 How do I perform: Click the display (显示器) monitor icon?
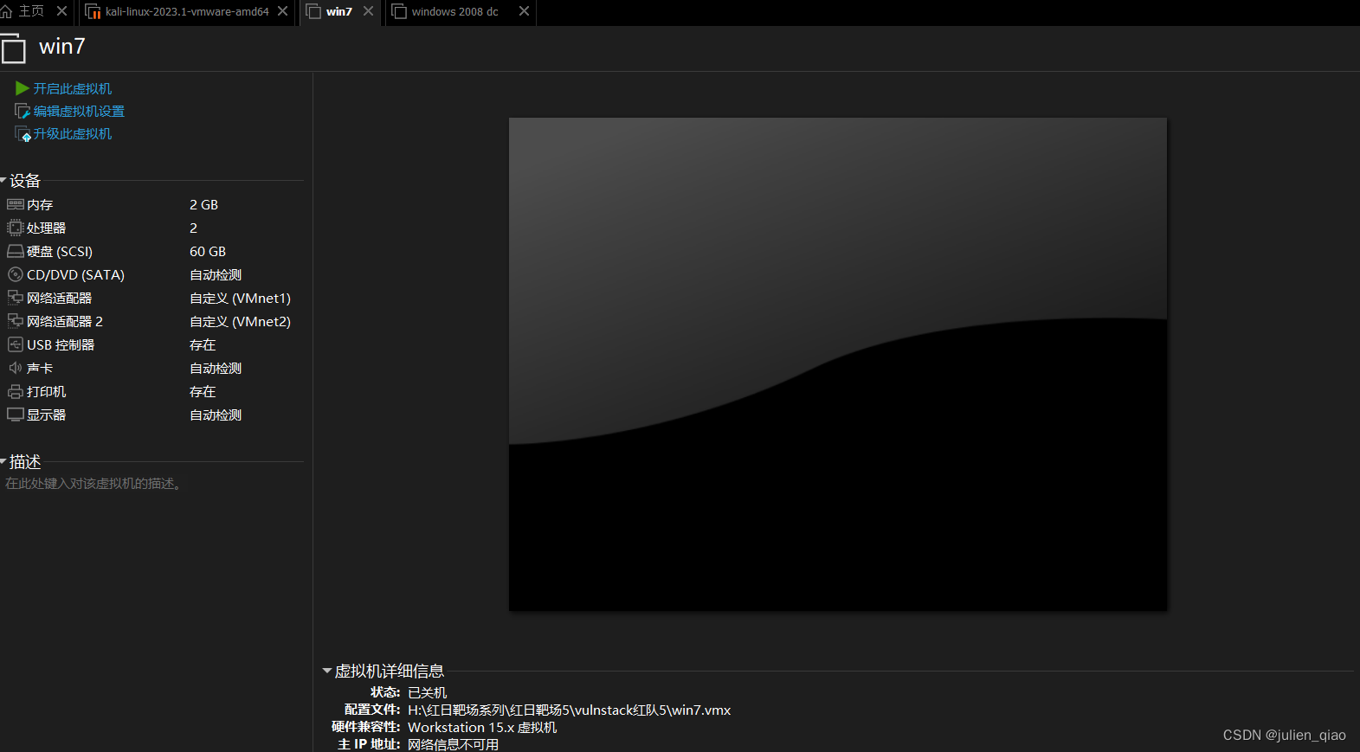[16, 415]
